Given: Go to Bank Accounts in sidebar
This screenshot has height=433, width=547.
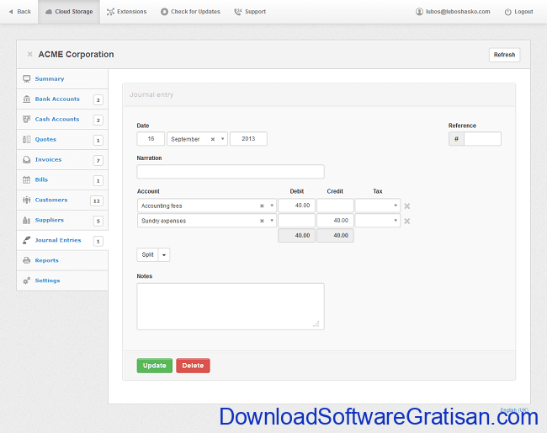Looking at the screenshot, I should (x=56, y=99).
